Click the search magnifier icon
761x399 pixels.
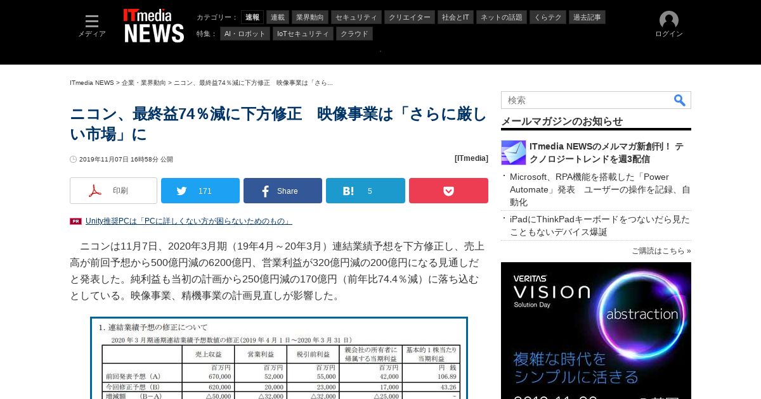tap(680, 100)
